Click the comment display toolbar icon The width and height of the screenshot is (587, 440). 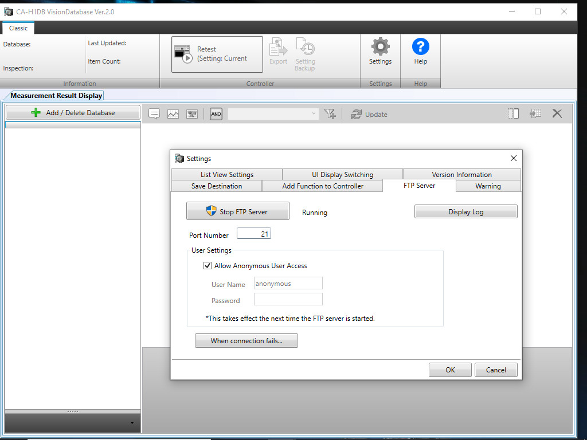pos(154,114)
